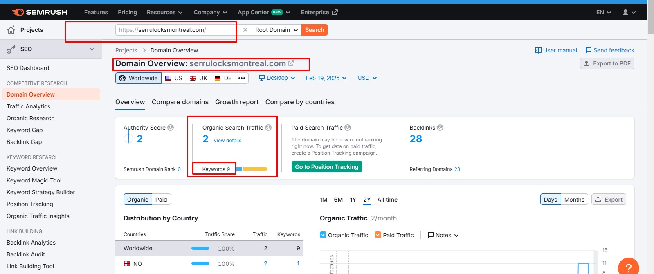Open the App Center dropdown
This screenshot has height=274, width=654.
[x=264, y=12]
